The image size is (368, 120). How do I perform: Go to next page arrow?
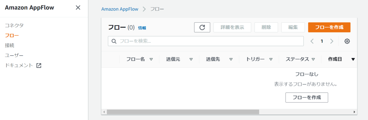(x=332, y=41)
